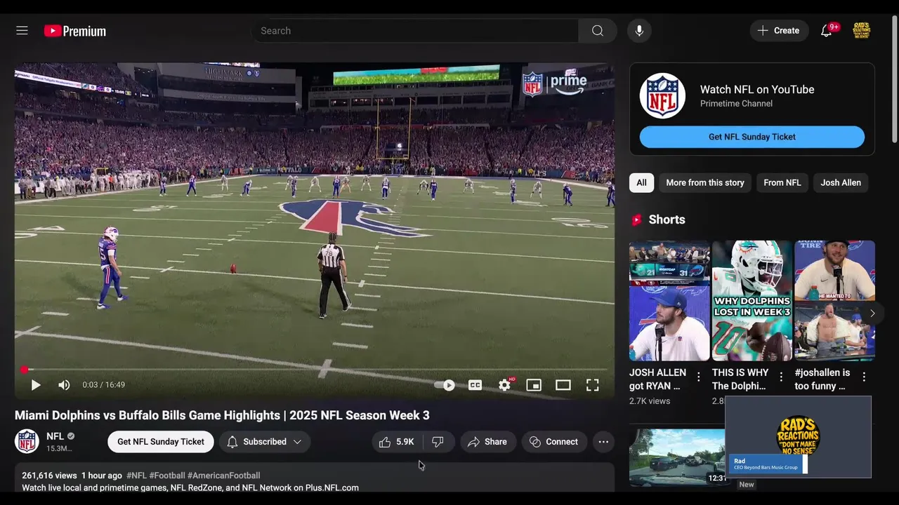This screenshot has height=505, width=899.
Task: Click Watch NFL on YouTube title
Action: click(x=757, y=90)
